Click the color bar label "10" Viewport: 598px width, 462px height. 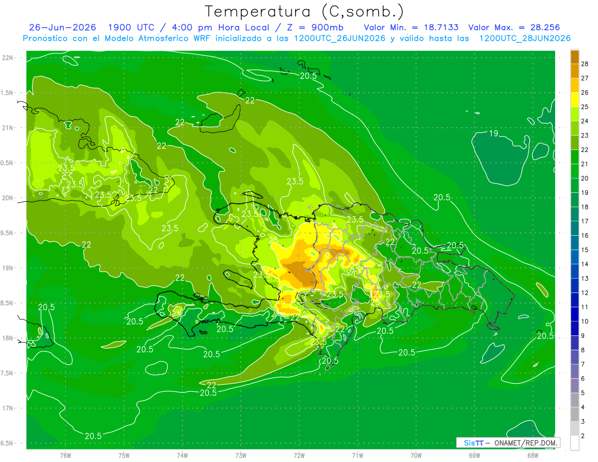[x=585, y=321]
